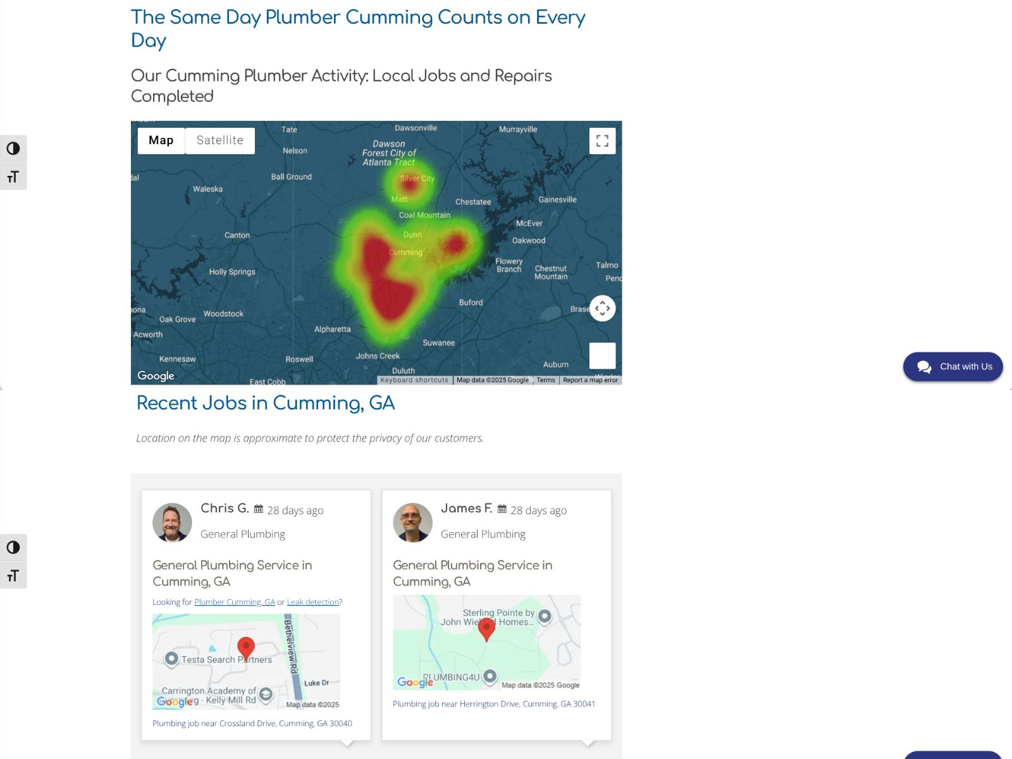The image size is (1012, 759).
Task: Click Chris G.'s profile photo
Action: coord(171,522)
